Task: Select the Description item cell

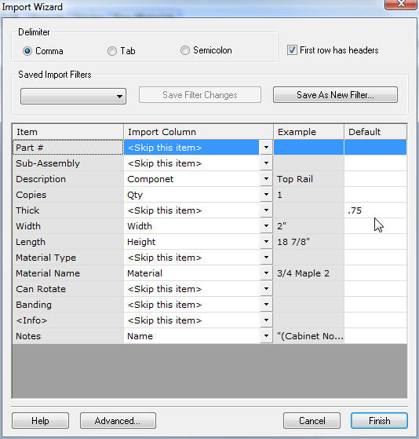Action: [x=68, y=178]
